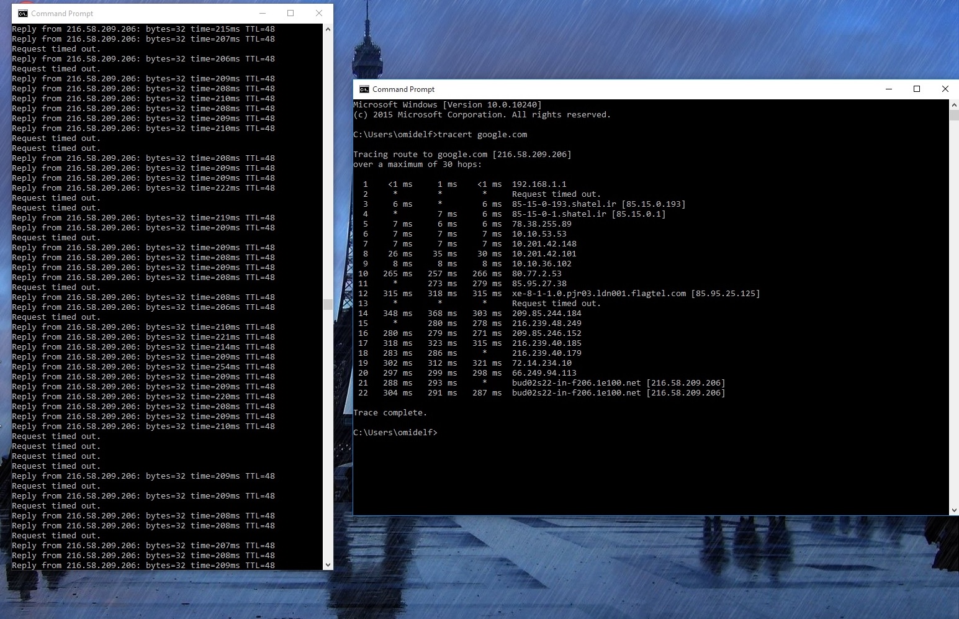Click the scrollbar thumb in ping window
959x619 pixels.
tap(328, 304)
